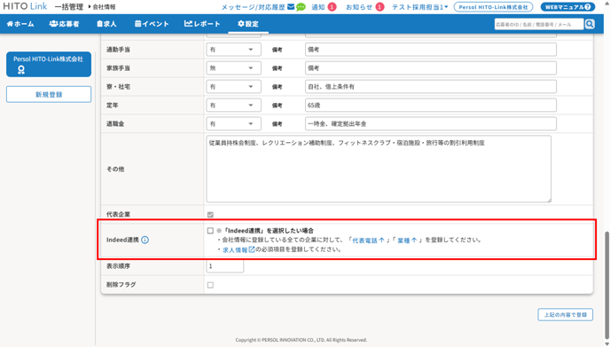Open メッセージ/対応履歴 link
Screen dimensions: 610x347
[254, 7]
